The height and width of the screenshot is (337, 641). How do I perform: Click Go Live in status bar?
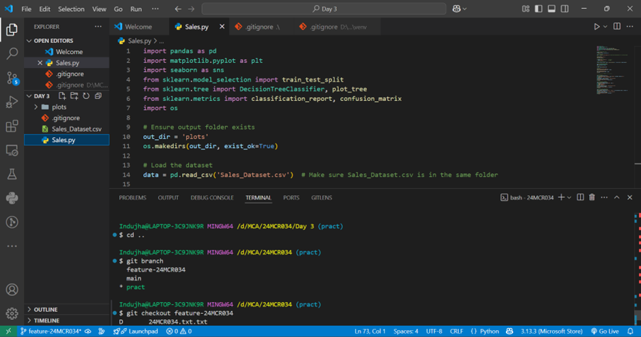coord(605,332)
